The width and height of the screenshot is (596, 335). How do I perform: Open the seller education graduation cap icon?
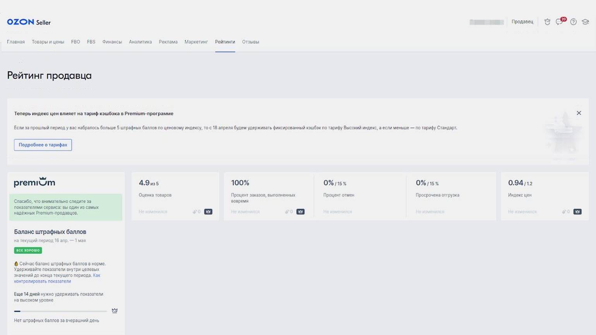(x=585, y=22)
